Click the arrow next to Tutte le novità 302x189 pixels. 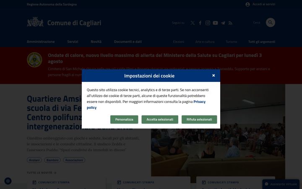55,173
